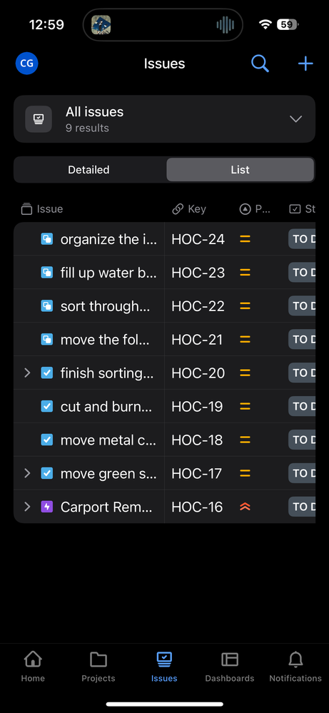The width and height of the screenshot is (329, 713).
Task: Tap the medium priority icon on HOC-21
Action: (x=245, y=339)
